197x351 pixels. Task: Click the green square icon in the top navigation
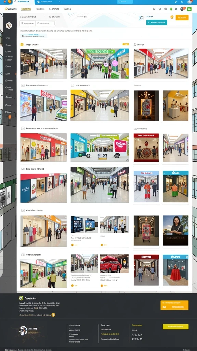(x=189, y=9)
